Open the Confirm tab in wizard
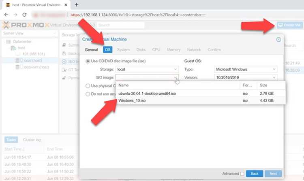Viewport: 304px width, 181px height. [x=214, y=50]
